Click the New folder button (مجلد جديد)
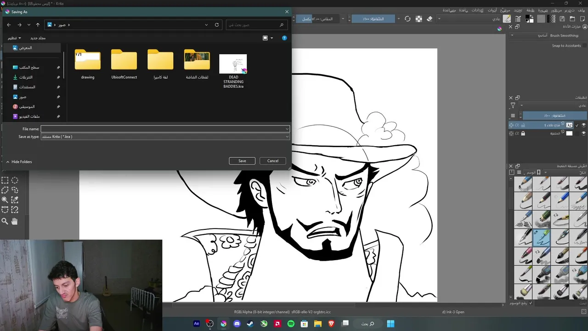 38,38
